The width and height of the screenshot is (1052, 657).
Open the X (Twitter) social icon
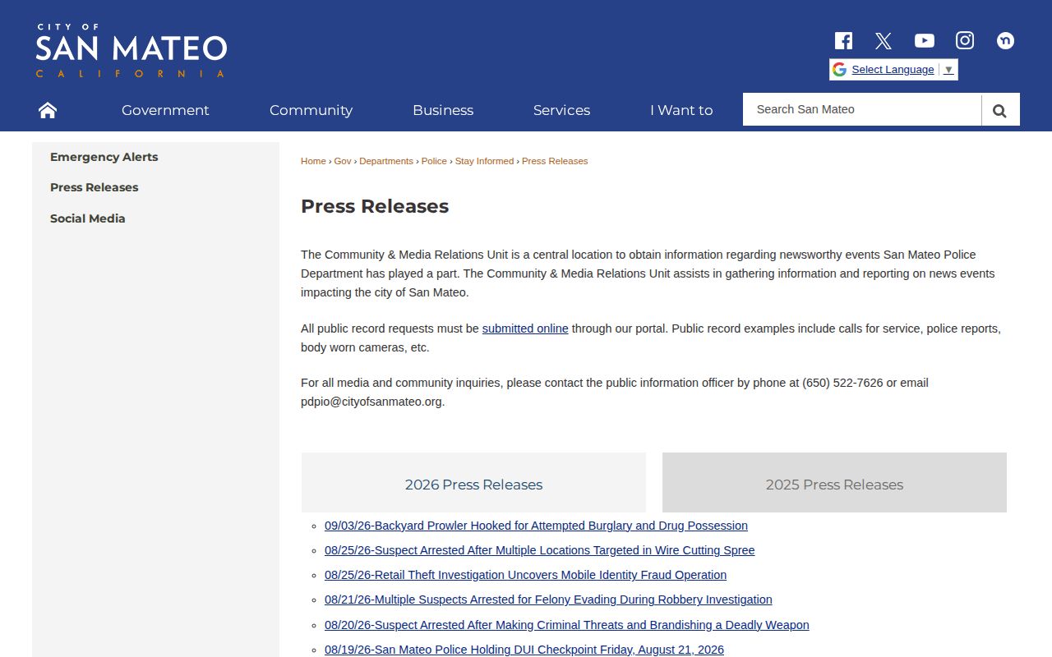tap(884, 40)
